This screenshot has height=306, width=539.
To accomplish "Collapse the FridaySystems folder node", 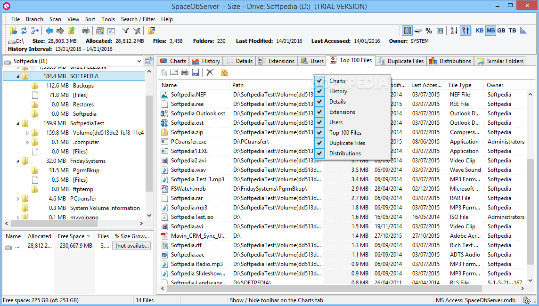I will [x=18, y=161].
